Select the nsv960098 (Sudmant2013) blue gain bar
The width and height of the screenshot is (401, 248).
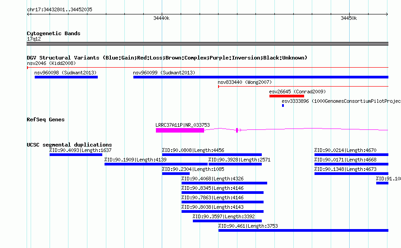click(66, 77)
